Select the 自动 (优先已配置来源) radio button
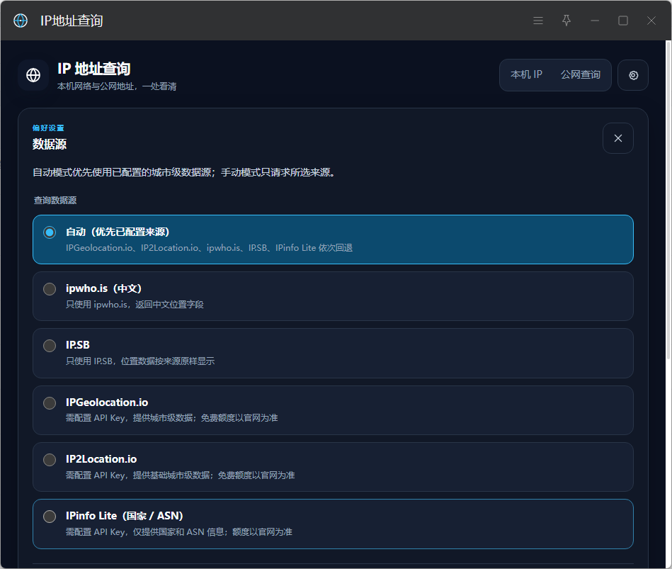Image resolution: width=672 pixels, height=569 pixels. [50, 232]
